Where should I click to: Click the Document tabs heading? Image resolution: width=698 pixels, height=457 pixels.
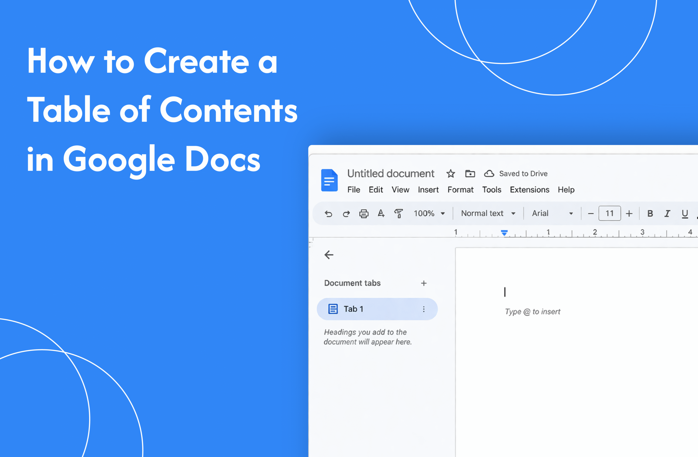(x=352, y=283)
